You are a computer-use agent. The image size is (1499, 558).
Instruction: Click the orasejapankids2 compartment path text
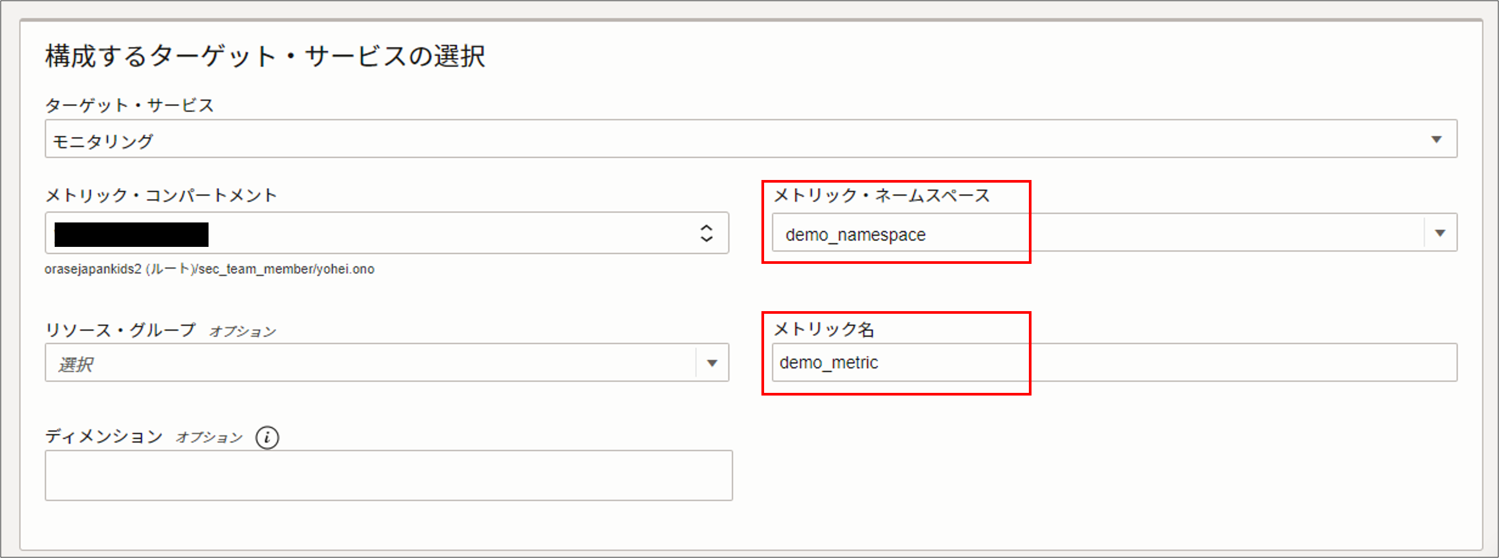coord(210,269)
